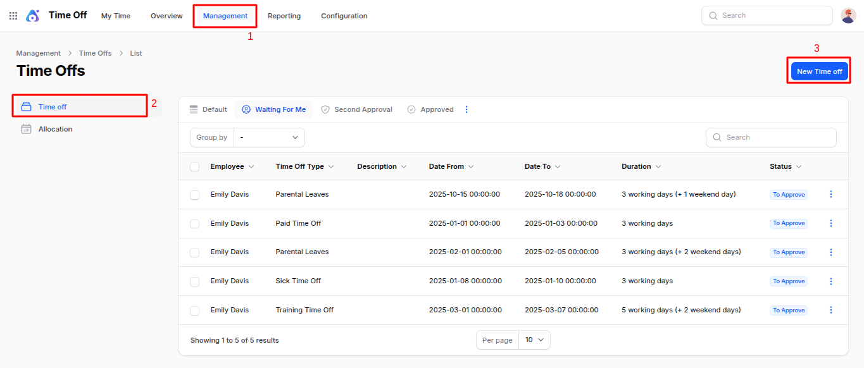
Task: Open the user avatar menu
Action: coord(848,16)
